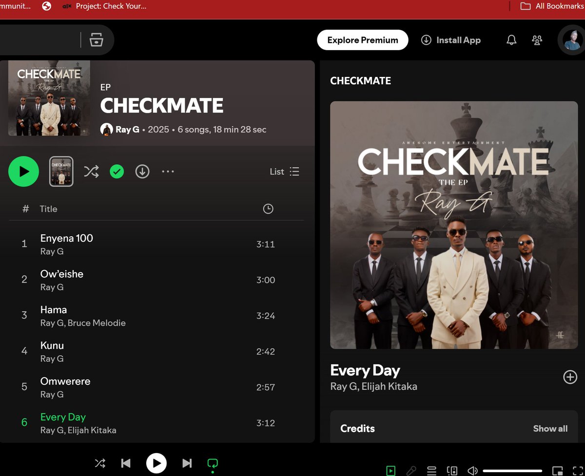Open Elijah Kitaka link in track six row

tap(92, 430)
